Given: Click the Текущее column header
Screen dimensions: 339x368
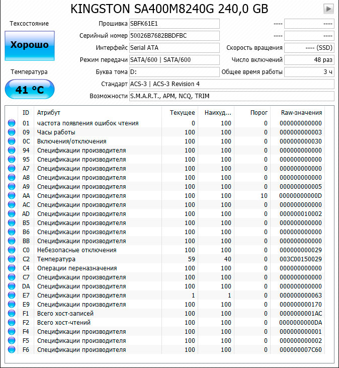Looking at the screenshot, I should click(x=180, y=113).
